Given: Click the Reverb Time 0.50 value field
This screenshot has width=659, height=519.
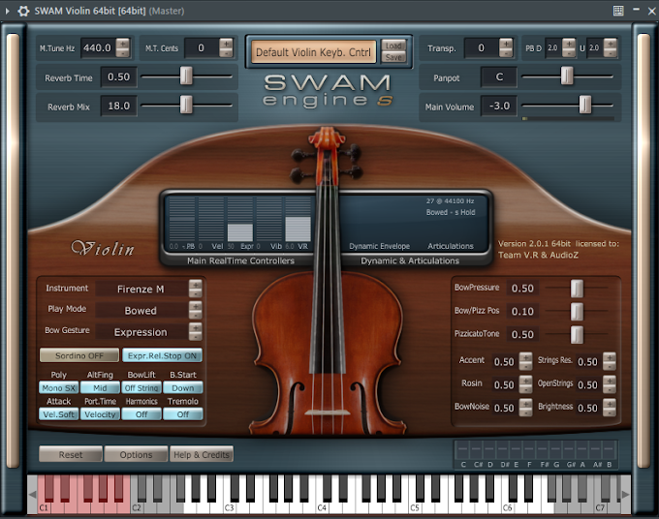Looking at the screenshot, I should coord(119,76).
